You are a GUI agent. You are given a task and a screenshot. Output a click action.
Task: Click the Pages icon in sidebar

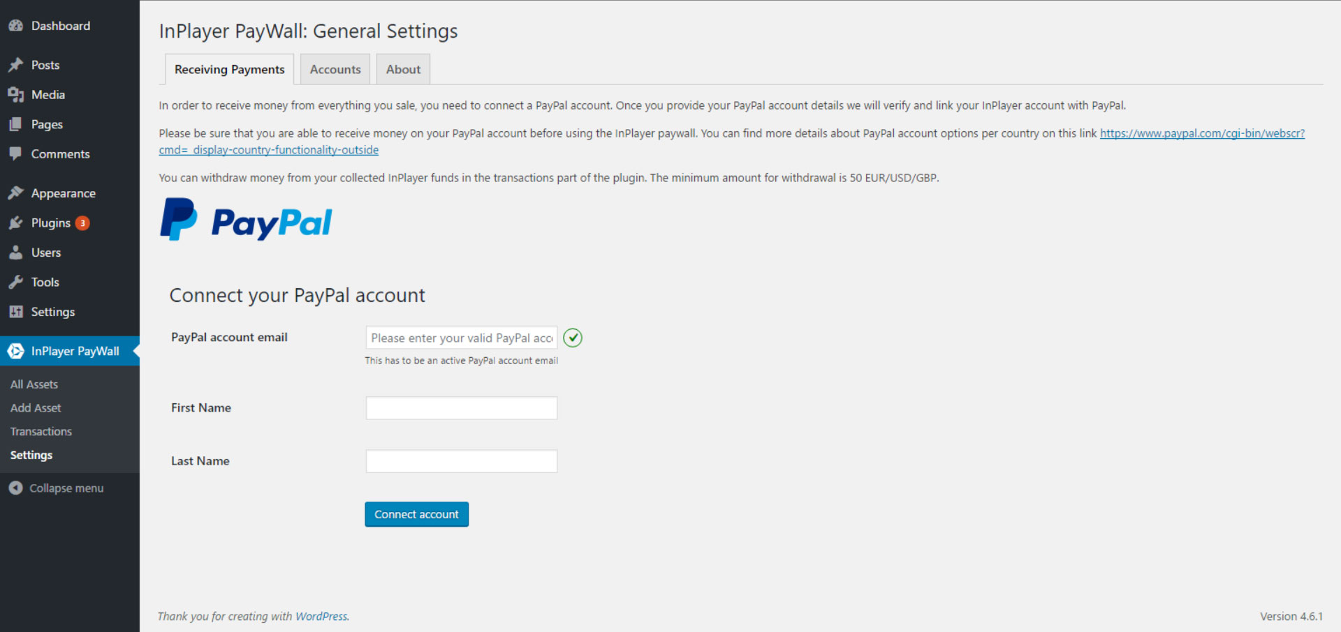(x=15, y=124)
